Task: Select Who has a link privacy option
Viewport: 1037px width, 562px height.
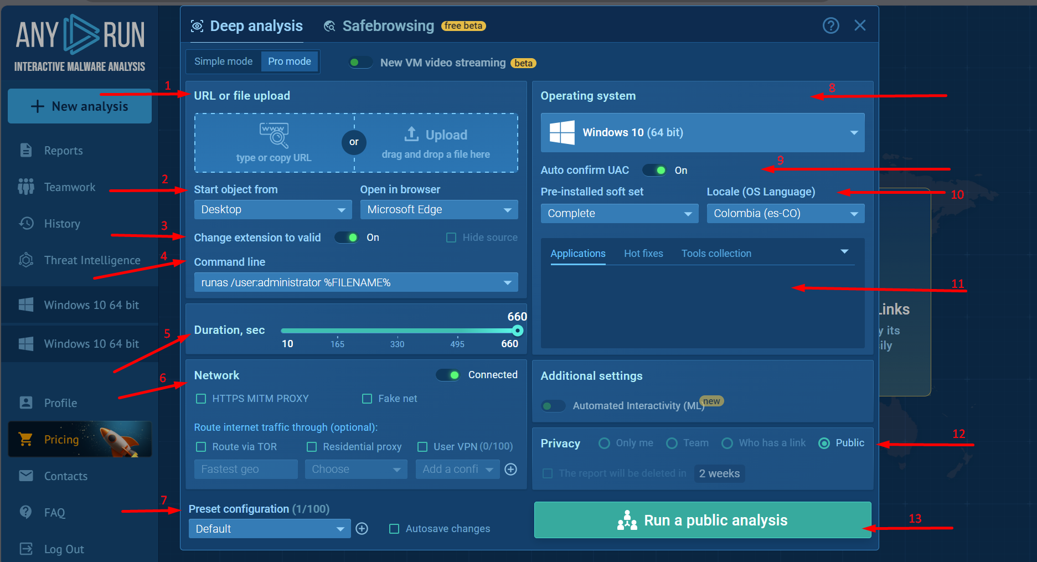Action: click(728, 444)
